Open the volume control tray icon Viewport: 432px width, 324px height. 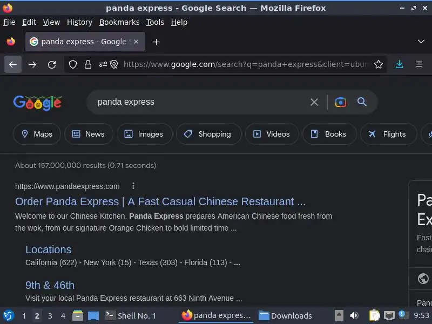tap(354, 315)
